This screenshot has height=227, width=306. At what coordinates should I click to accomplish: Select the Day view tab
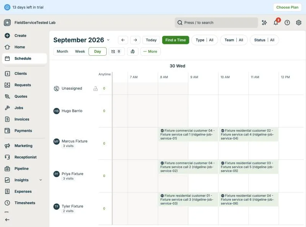click(x=98, y=52)
